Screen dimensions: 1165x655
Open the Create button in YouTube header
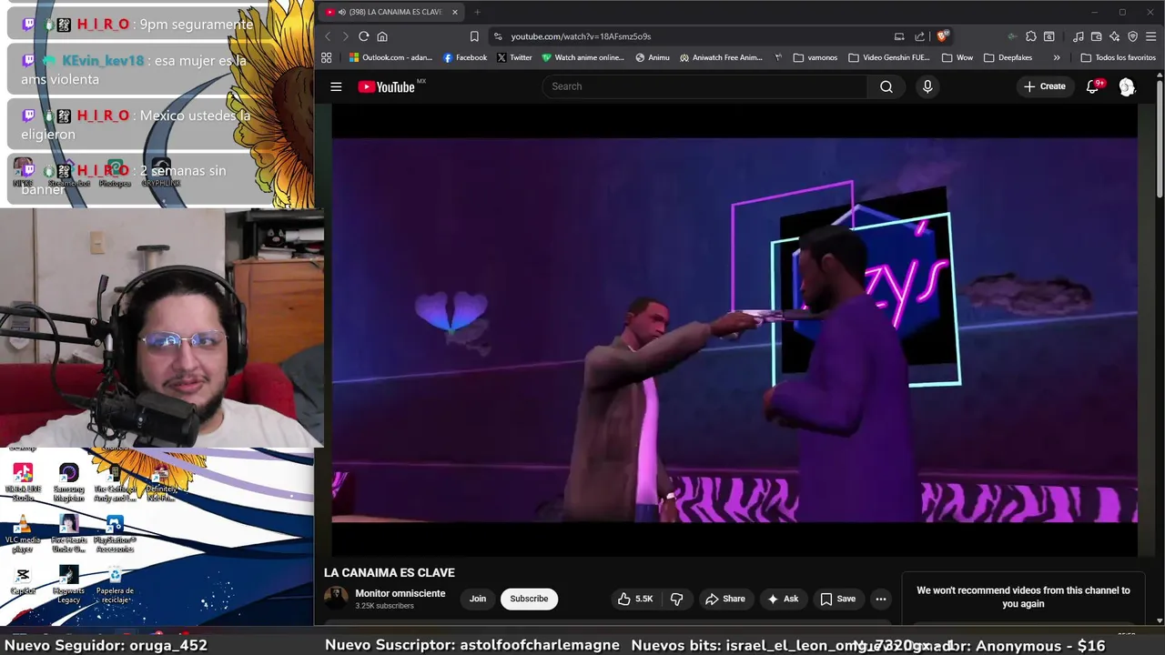pyautogui.click(x=1044, y=86)
